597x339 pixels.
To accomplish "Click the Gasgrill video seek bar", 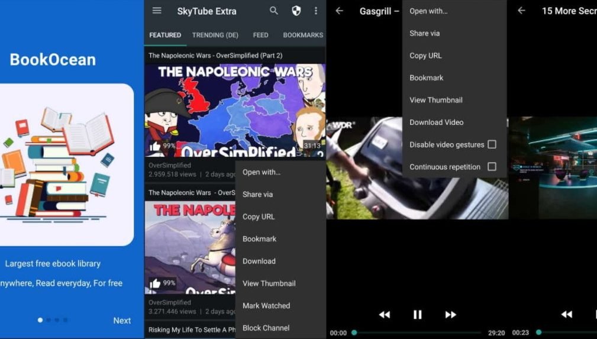I will pyautogui.click(x=420, y=333).
